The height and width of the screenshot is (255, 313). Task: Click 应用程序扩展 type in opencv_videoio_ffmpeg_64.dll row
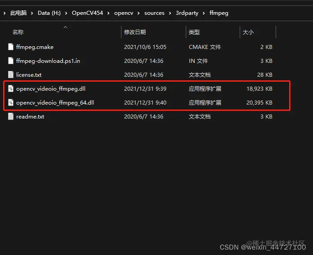205,103
